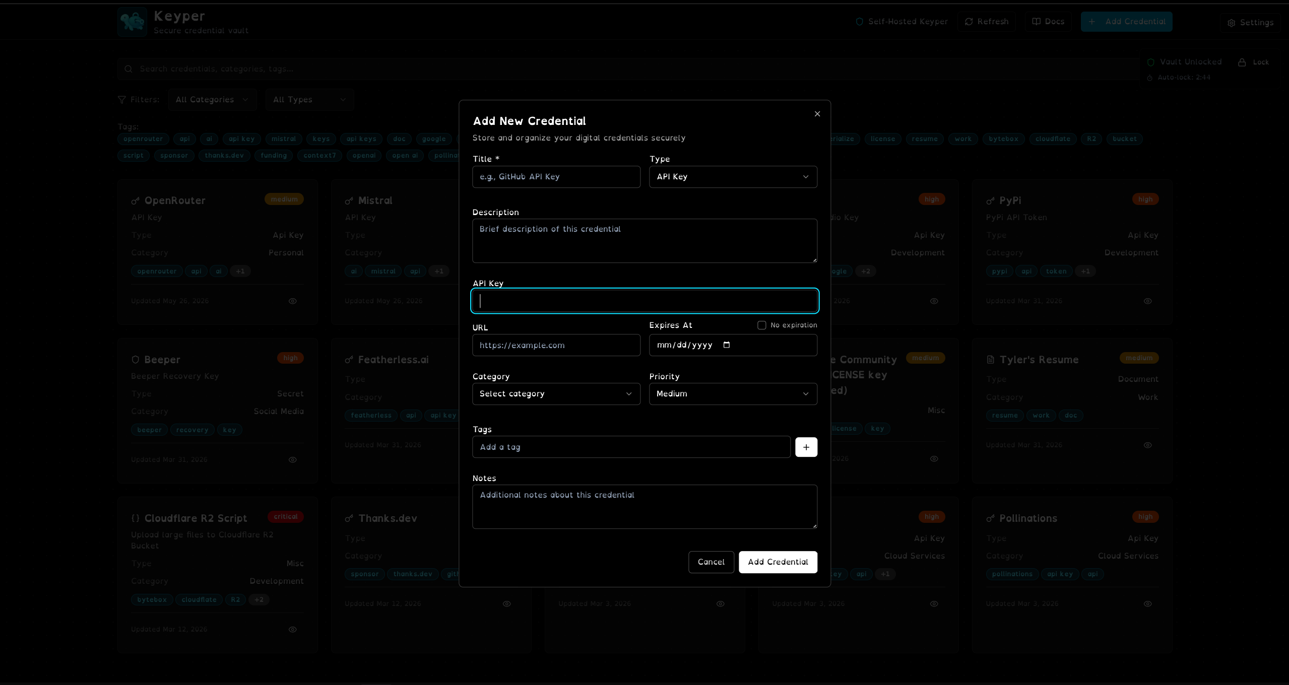This screenshot has height=685, width=1289.
Task: Click the Add a tag input field
Action: click(x=631, y=447)
